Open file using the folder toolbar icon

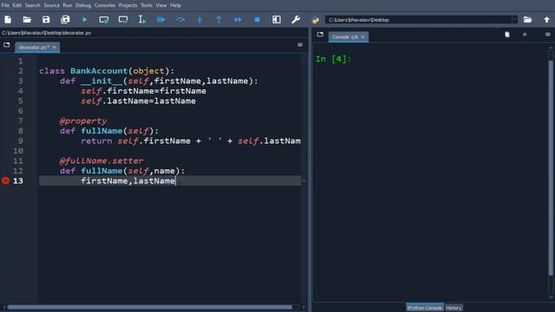tap(27, 20)
